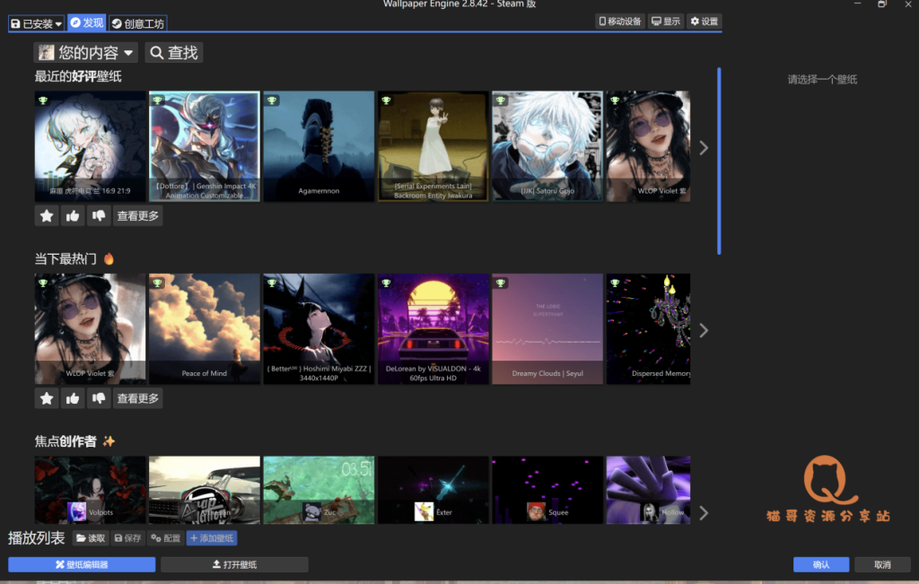919x584 pixels.
Task: Click favorite star under 当下最热门 row
Action: click(x=47, y=399)
